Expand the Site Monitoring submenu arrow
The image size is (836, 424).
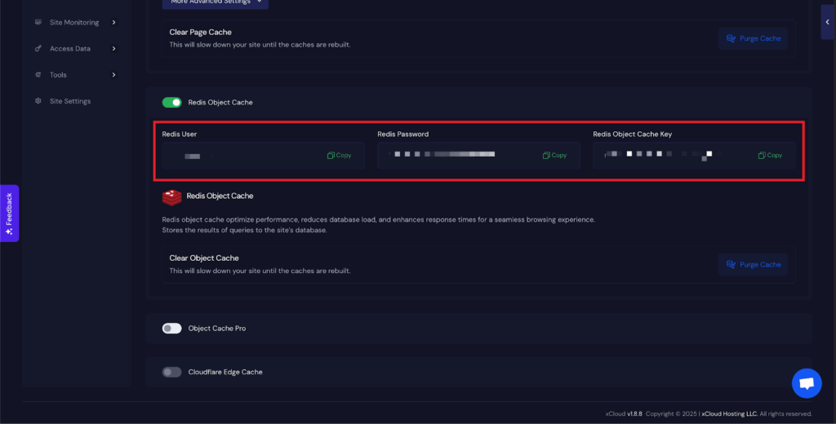113,22
